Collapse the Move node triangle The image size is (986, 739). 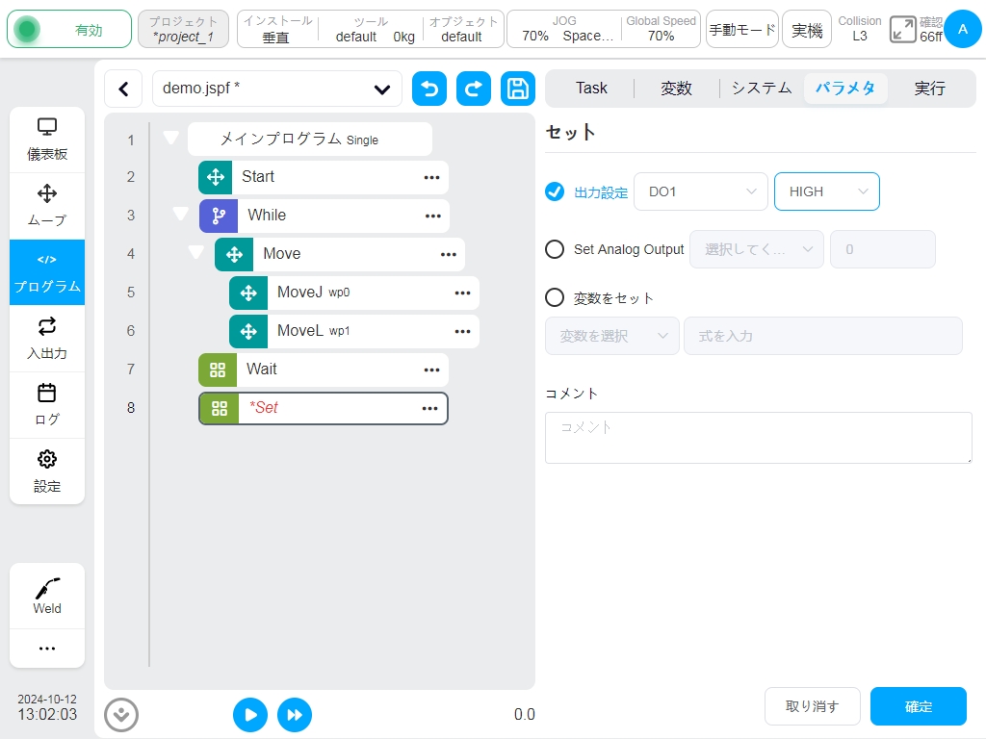[x=196, y=253]
